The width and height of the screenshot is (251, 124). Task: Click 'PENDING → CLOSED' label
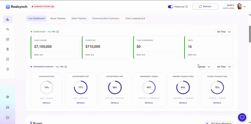coord(217,98)
